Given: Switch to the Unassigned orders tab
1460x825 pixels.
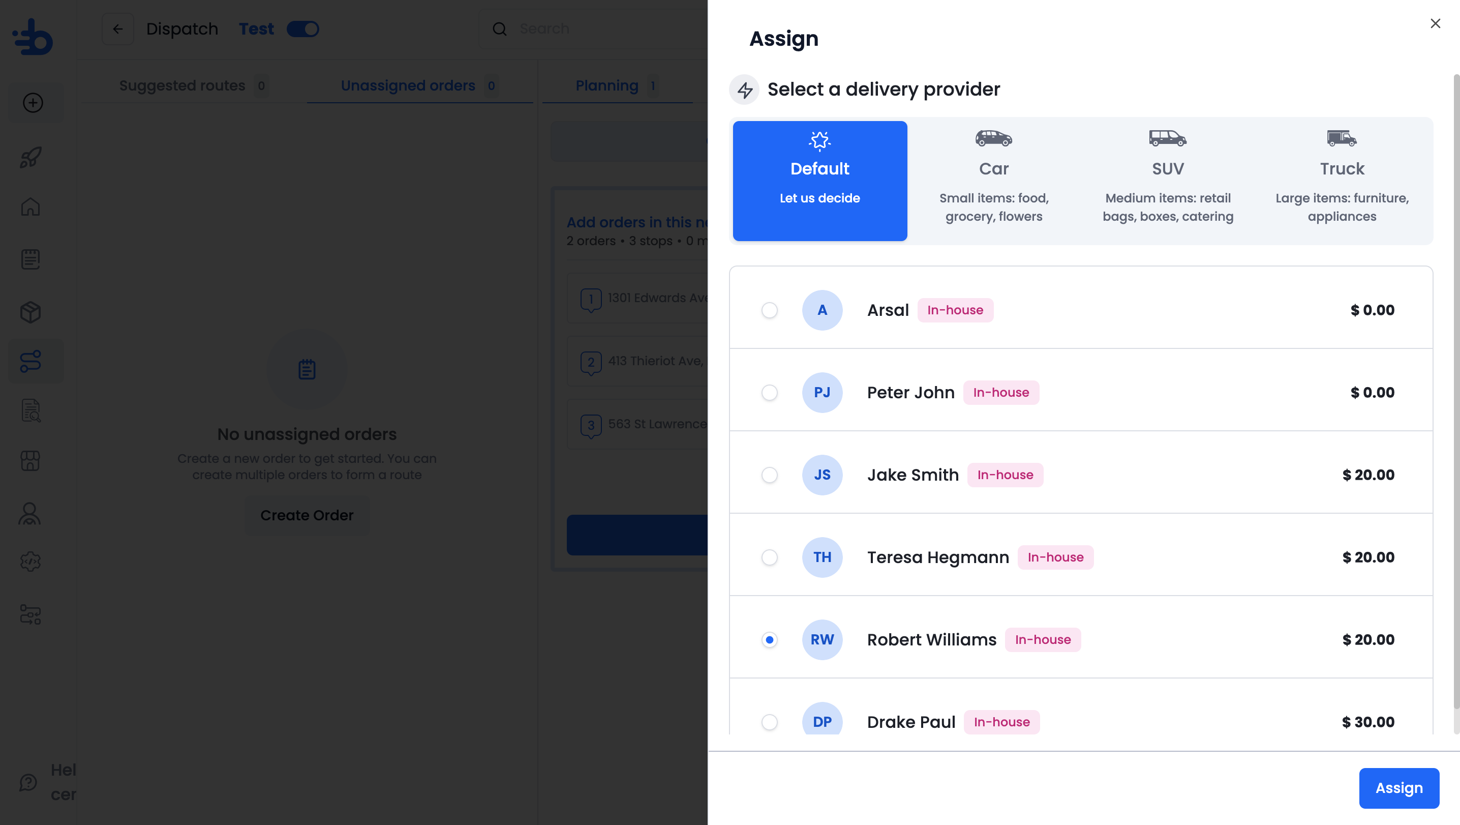Looking at the screenshot, I should click(419, 85).
